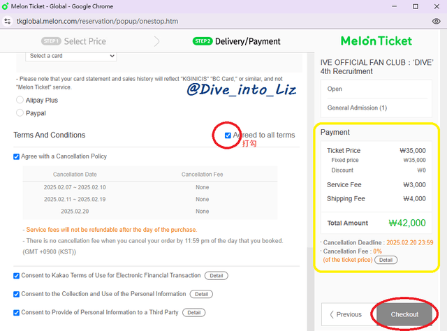Open the Select a card dropdown
This screenshot has width=447, height=331.
pos(71,56)
